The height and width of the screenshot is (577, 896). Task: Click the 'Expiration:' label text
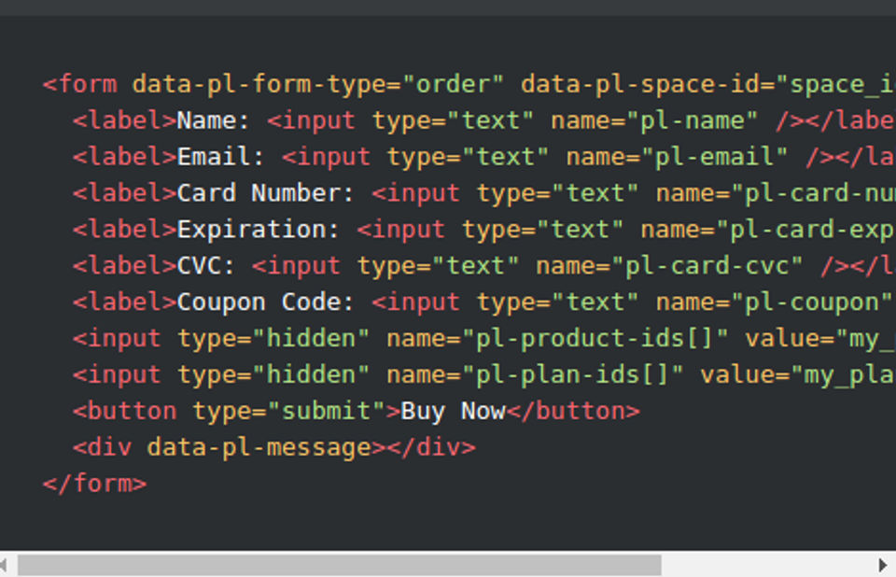[259, 230]
